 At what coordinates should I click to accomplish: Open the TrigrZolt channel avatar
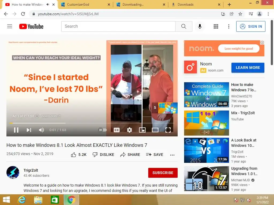coord(13,173)
